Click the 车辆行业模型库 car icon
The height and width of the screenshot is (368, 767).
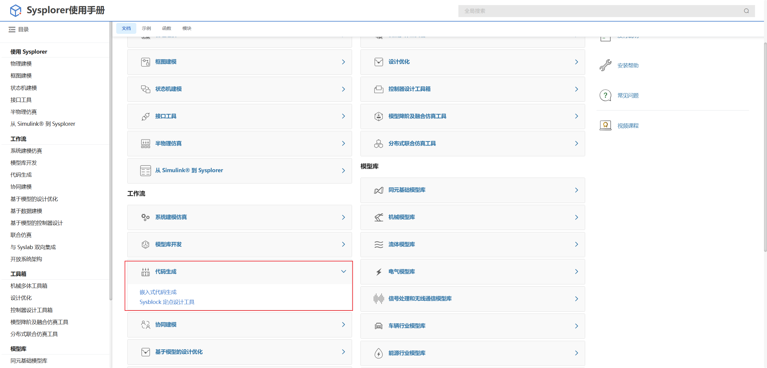pyautogui.click(x=379, y=326)
